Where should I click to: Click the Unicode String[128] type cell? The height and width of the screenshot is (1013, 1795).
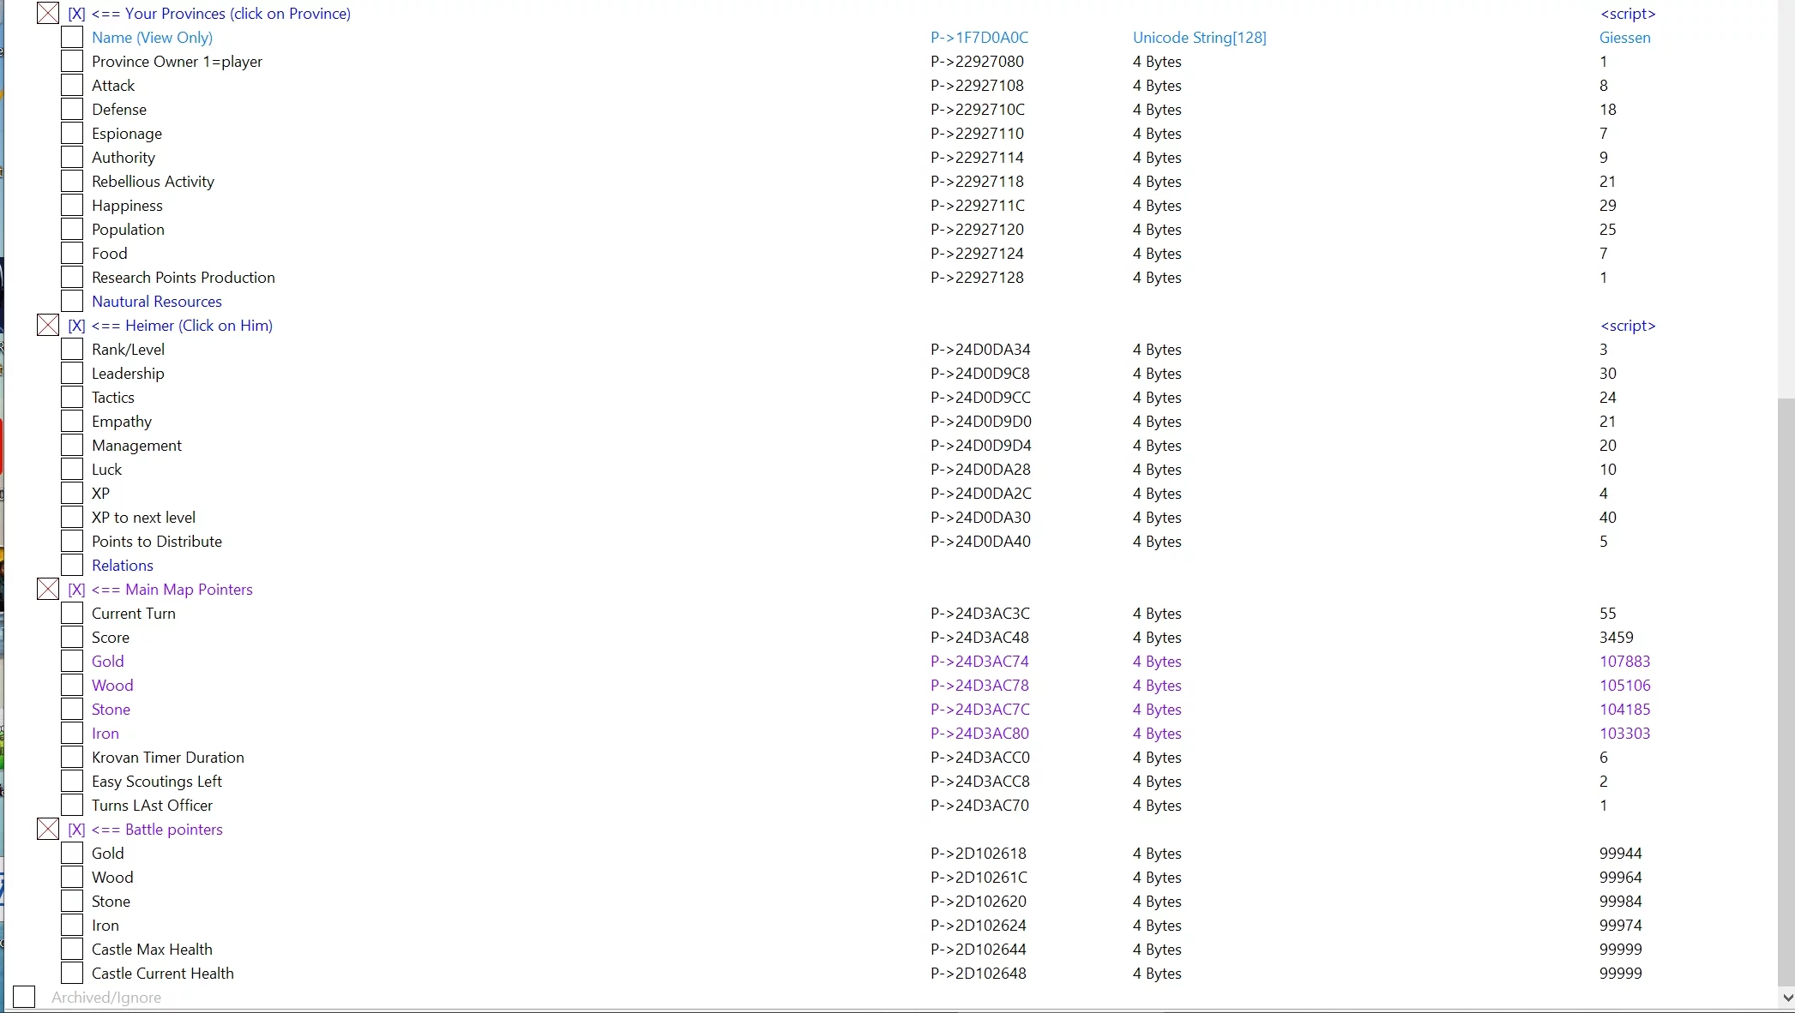pyautogui.click(x=1199, y=38)
